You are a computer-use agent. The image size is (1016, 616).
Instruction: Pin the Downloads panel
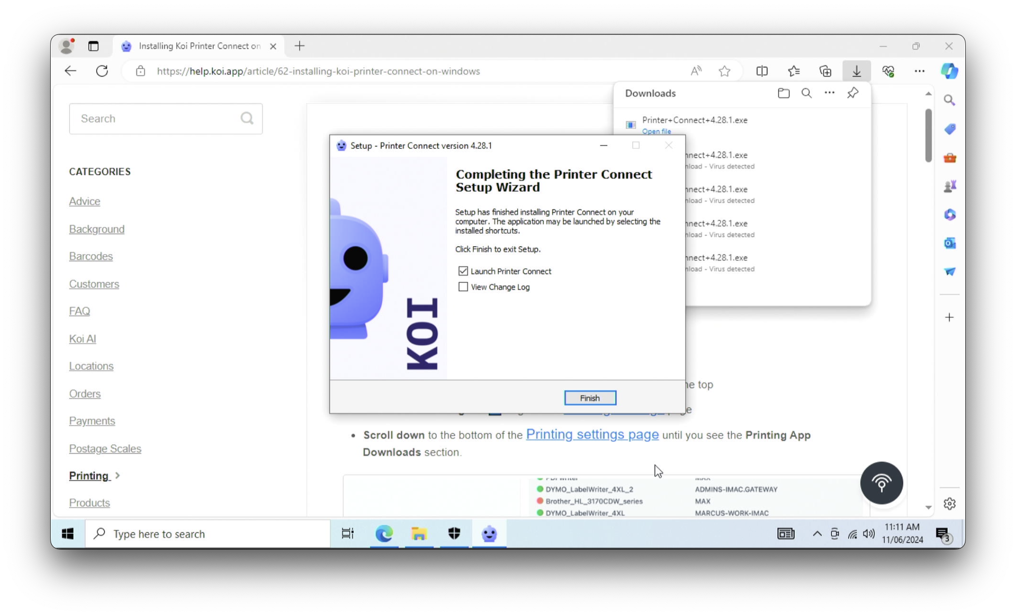pyautogui.click(x=853, y=93)
